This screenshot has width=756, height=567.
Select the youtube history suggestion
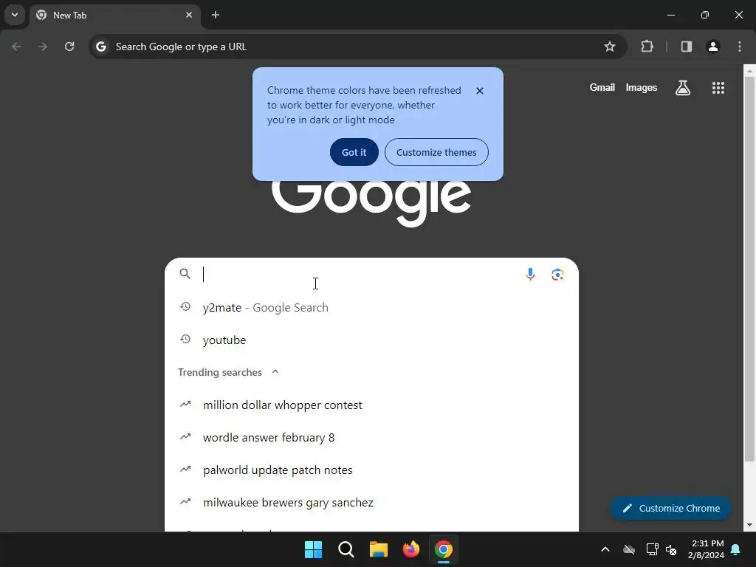371,340
